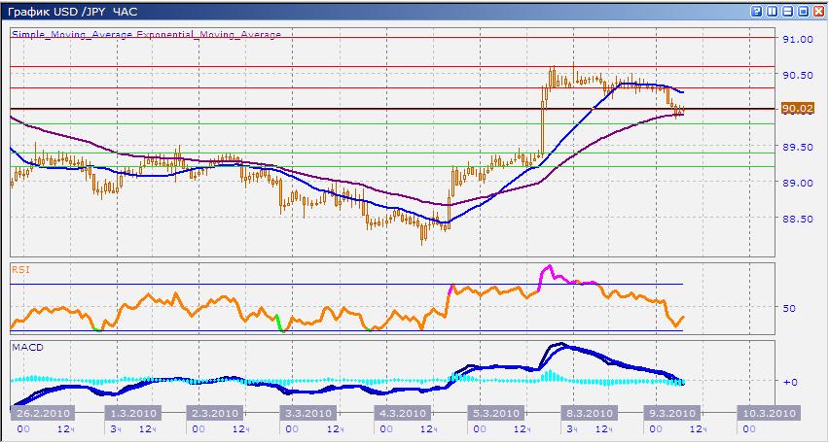The width and height of the screenshot is (829, 443).
Task: Select the RSI indicator label
Action: click(19, 267)
